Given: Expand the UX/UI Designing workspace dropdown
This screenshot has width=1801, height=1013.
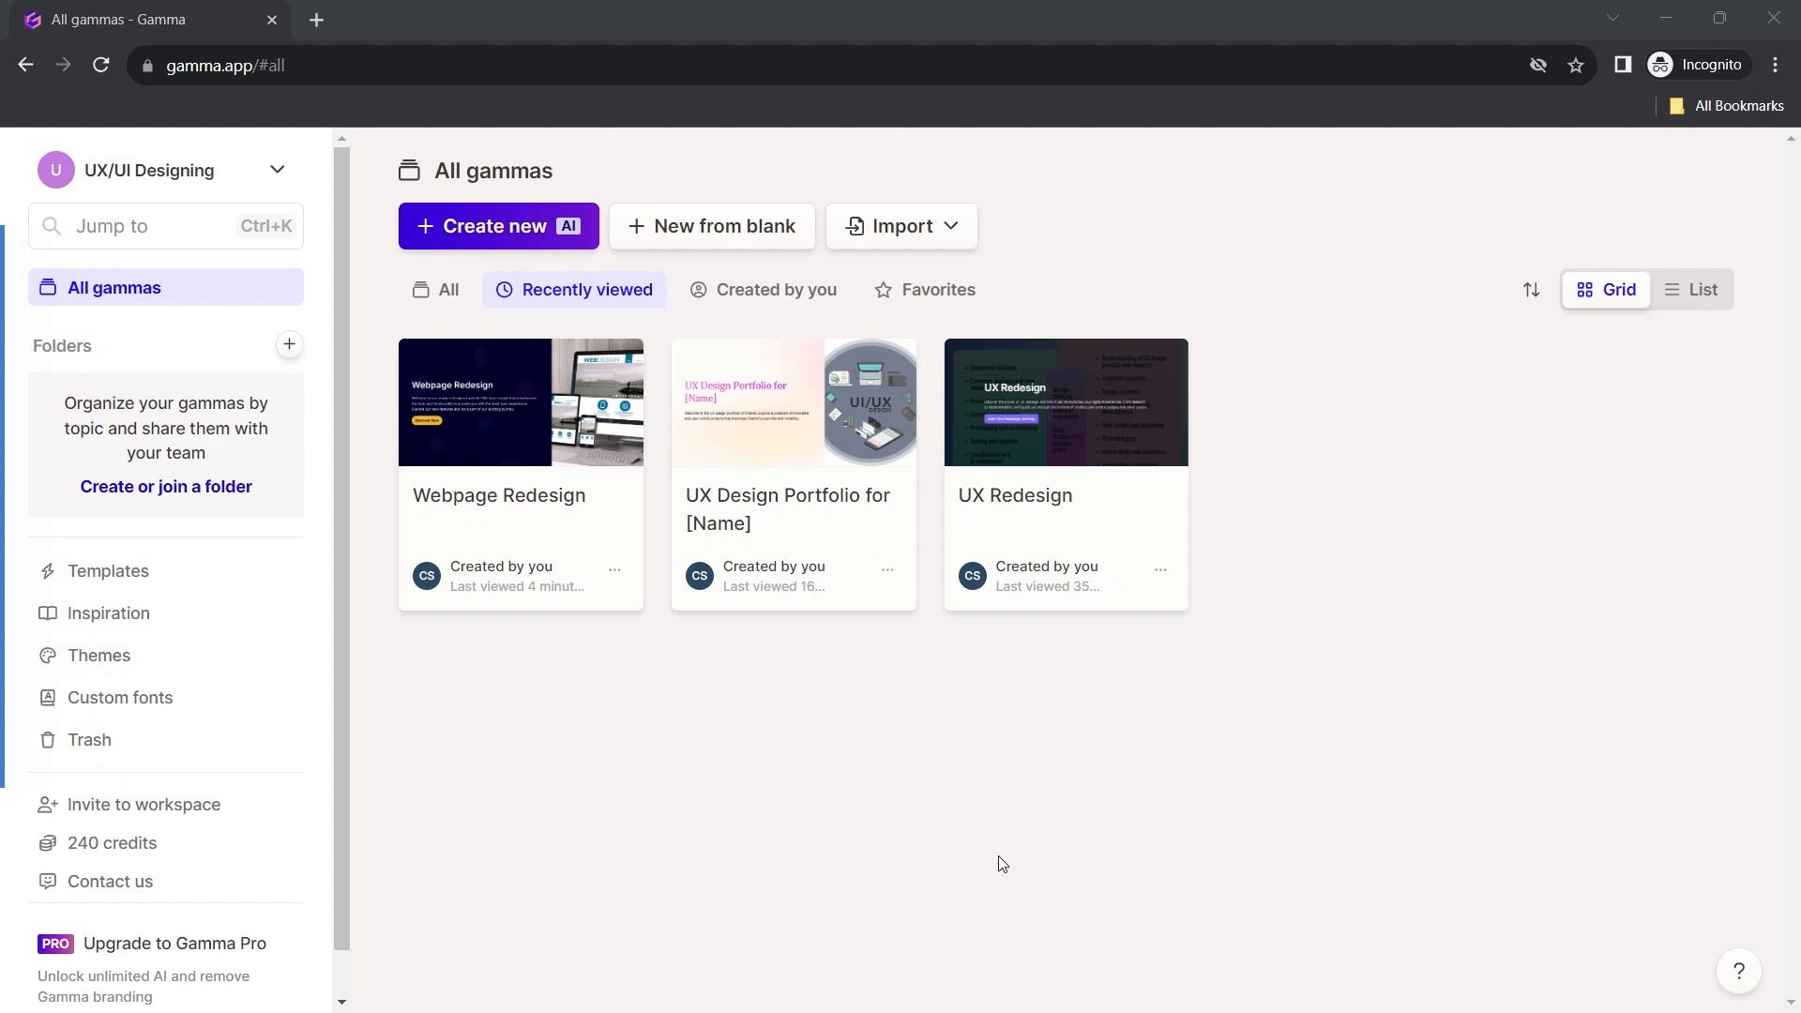Looking at the screenshot, I should 276,170.
